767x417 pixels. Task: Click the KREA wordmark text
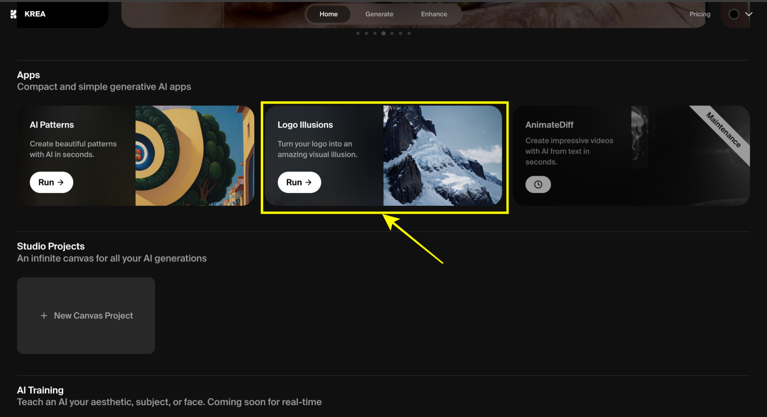pos(35,14)
